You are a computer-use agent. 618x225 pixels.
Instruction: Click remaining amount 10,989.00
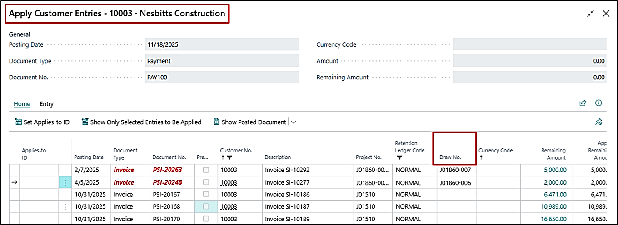pos(553,207)
